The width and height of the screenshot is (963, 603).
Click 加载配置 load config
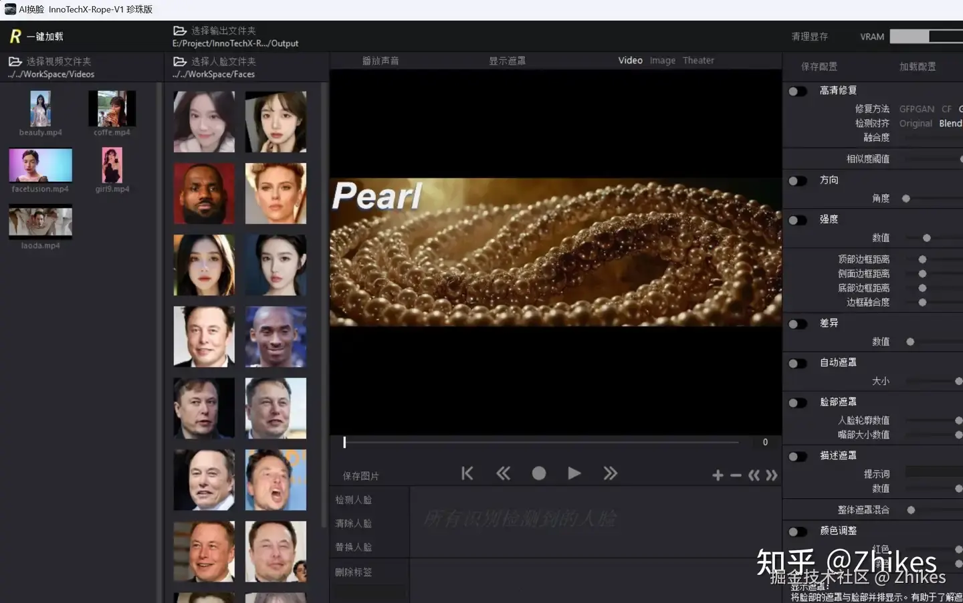(918, 67)
